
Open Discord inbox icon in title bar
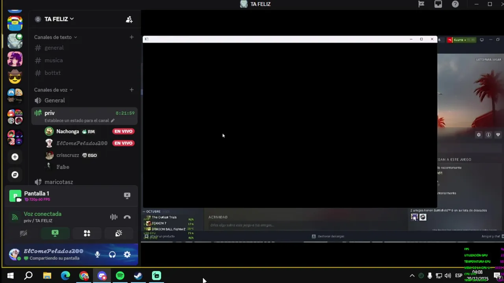coord(438,4)
